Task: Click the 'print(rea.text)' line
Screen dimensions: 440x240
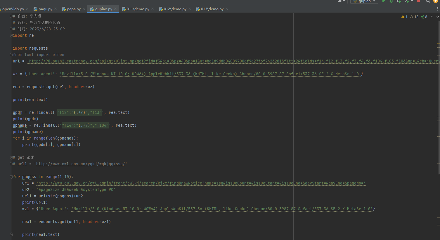Action: coord(30,100)
